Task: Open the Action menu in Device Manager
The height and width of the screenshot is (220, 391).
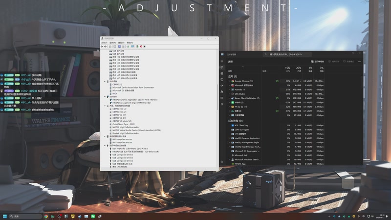Action: pyautogui.click(x=113, y=43)
